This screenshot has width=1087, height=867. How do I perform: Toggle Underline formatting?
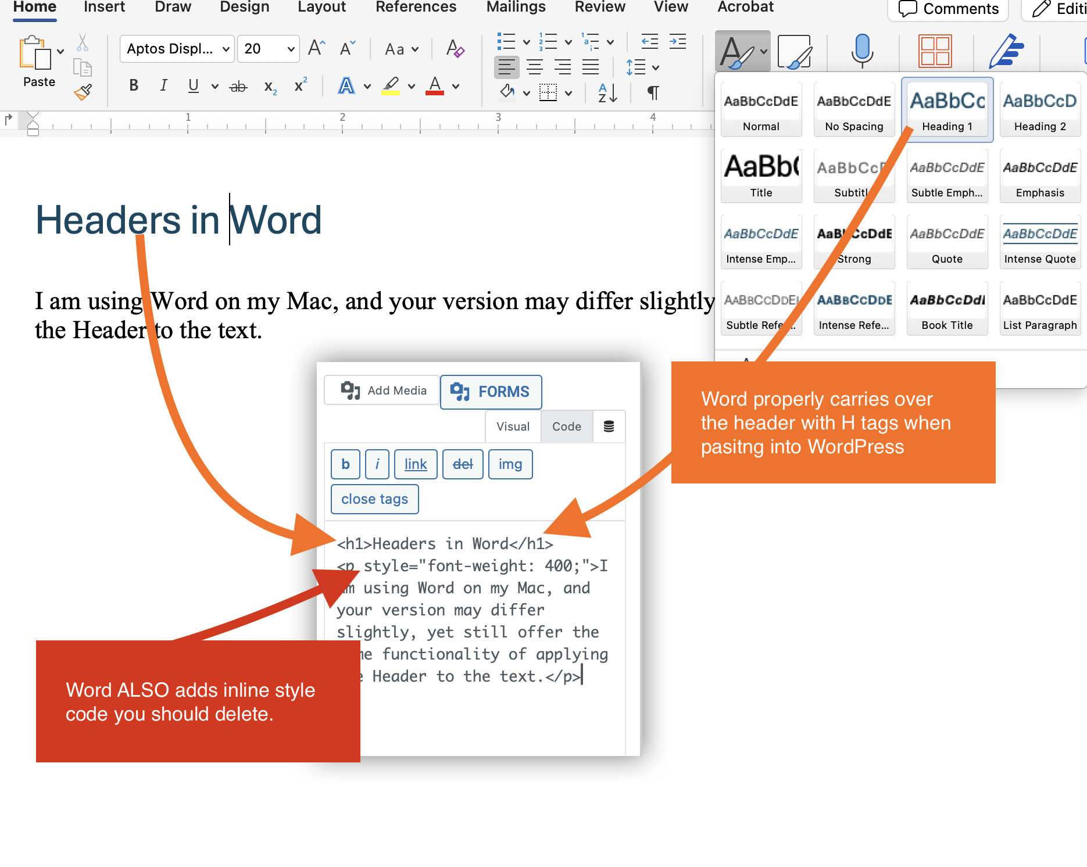[194, 86]
